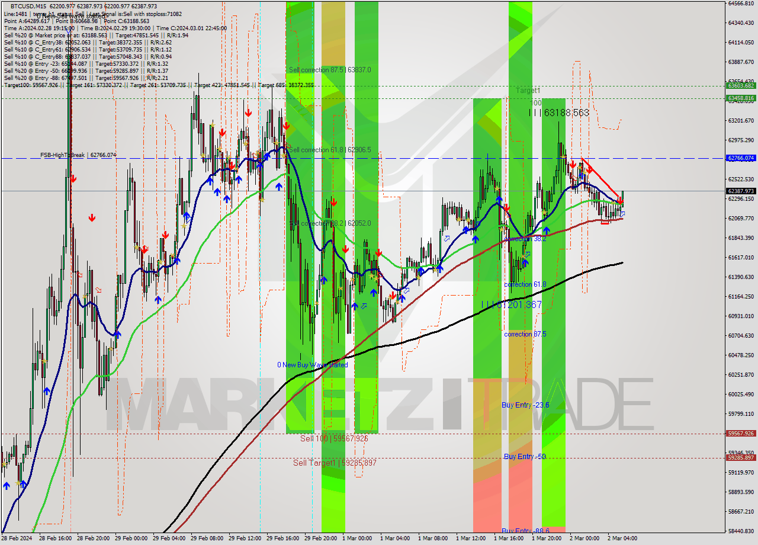Click the 64566.070 price axis label

coord(740,4)
